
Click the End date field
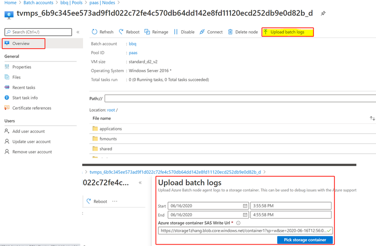tap(208, 215)
